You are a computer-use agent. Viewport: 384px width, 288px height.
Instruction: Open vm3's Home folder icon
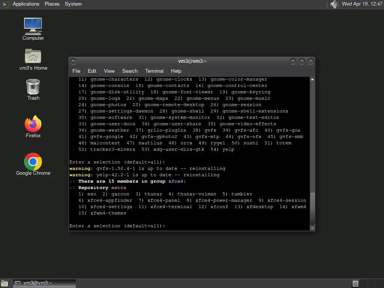click(x=33, y=60)
